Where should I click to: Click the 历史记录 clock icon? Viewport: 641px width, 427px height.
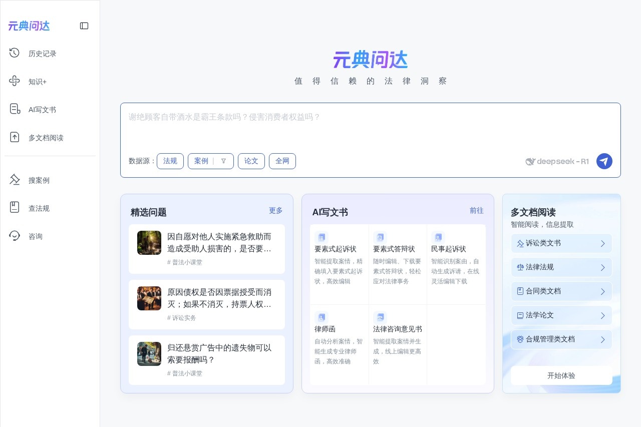[x=15, y=53]
